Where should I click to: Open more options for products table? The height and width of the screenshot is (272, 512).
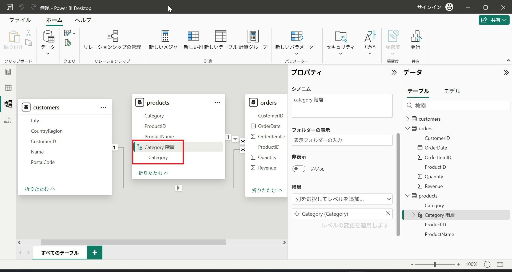coord(217,103)
